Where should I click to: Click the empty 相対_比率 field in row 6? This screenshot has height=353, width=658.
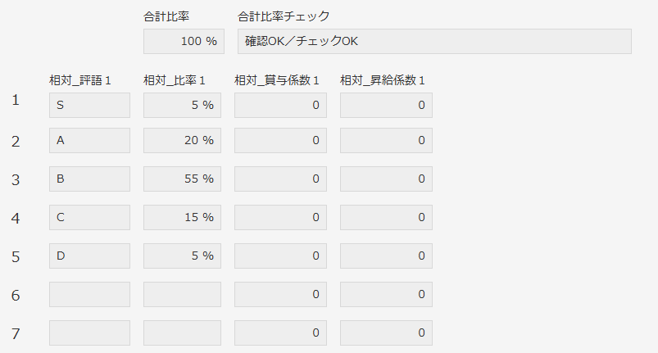[x=182, y=294]
